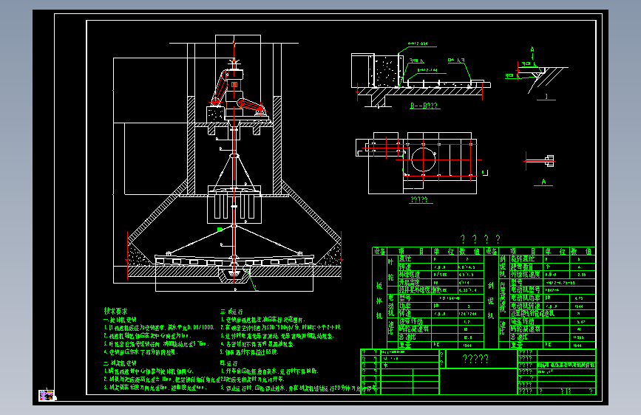The image size is (641, 415).
Task: Click the B--B section view label
Action: pos(424,106)
